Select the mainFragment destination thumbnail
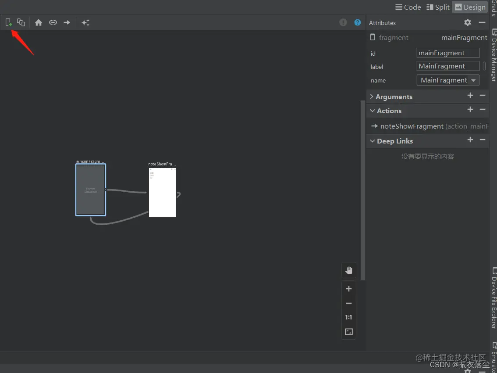This screenshot has width=497, height=373. pos(91,190)
